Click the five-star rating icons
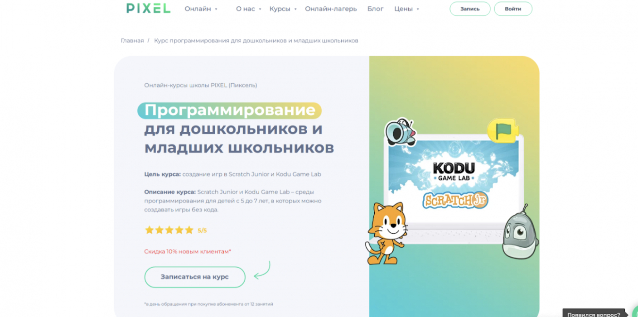638x317 pixels. [169, 230]
